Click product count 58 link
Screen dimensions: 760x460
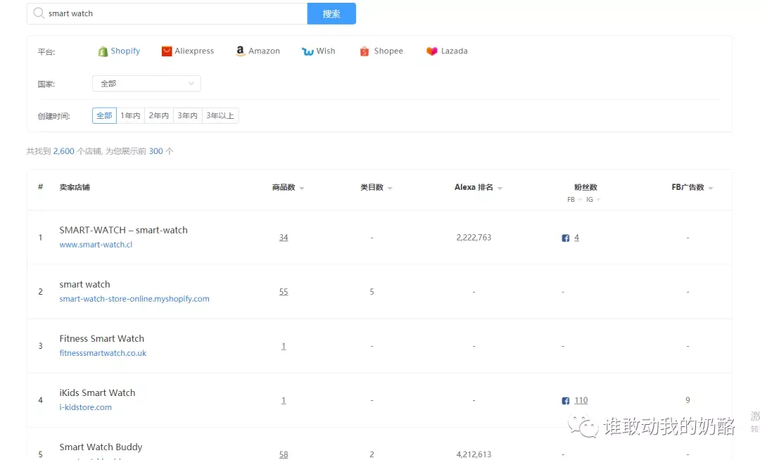(x=284, y=454)
